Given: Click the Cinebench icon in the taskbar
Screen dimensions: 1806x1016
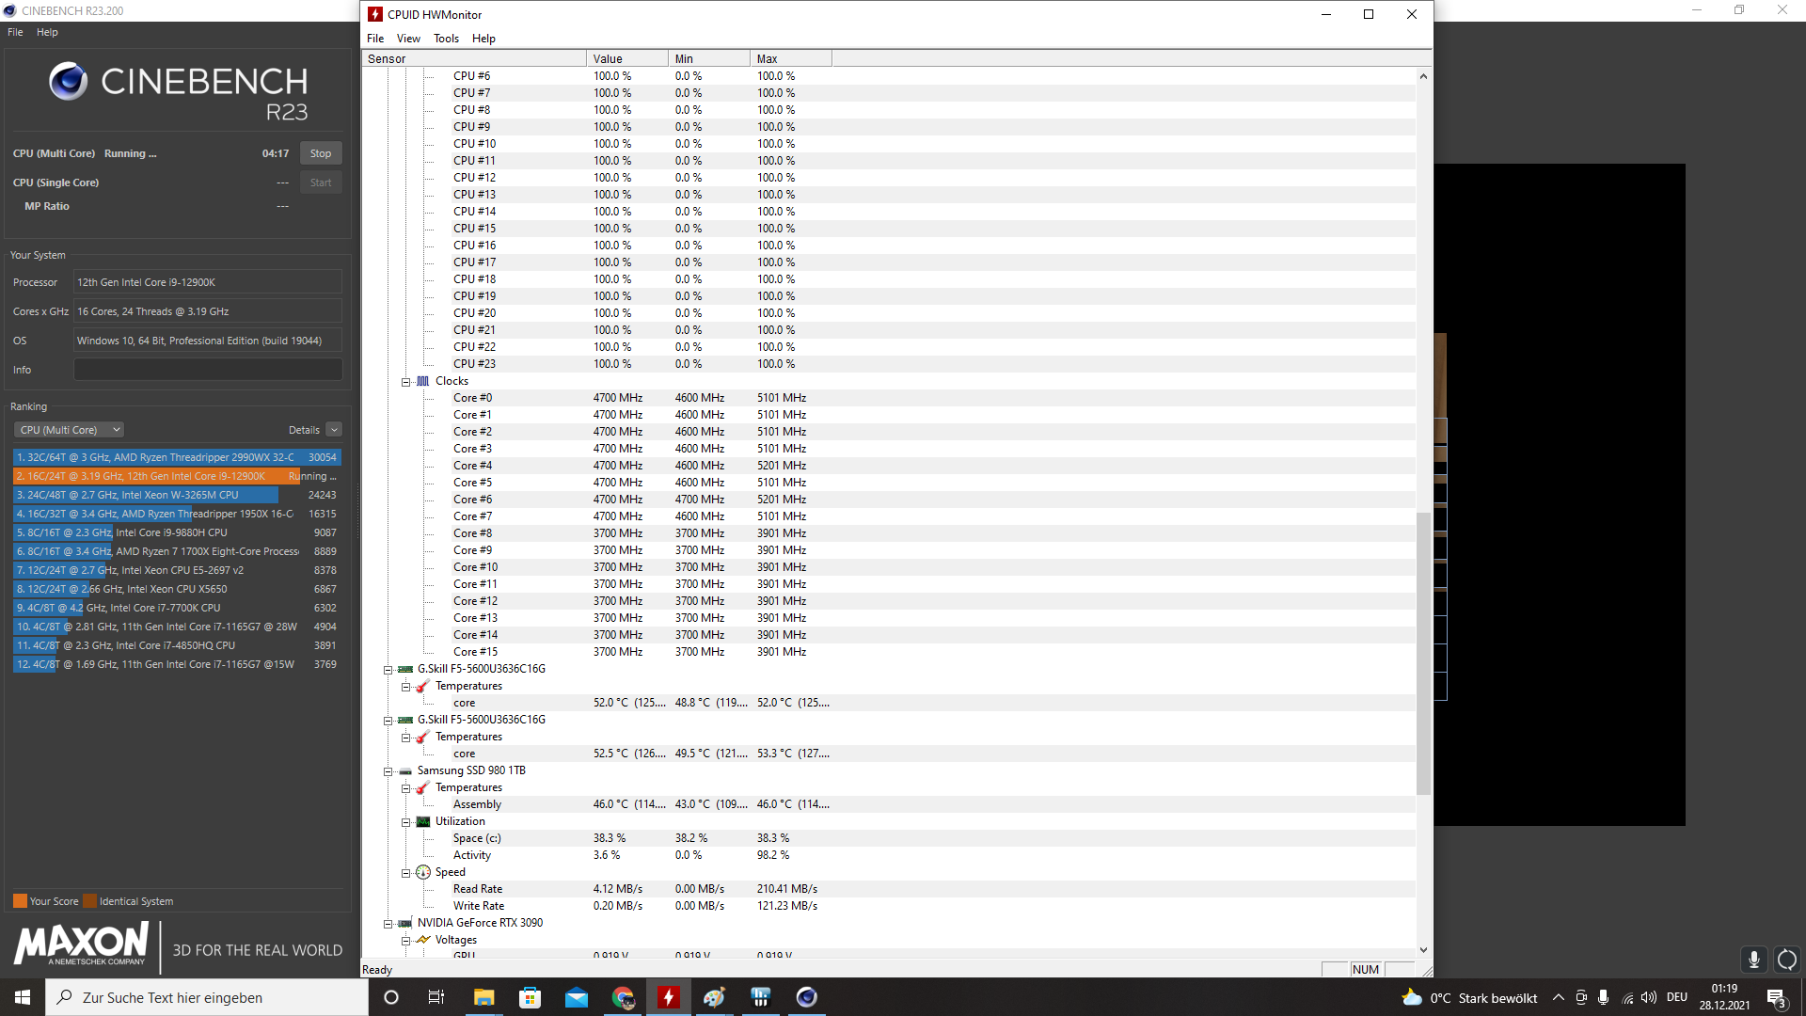Looking at the screenshot, I should [807, 997].
